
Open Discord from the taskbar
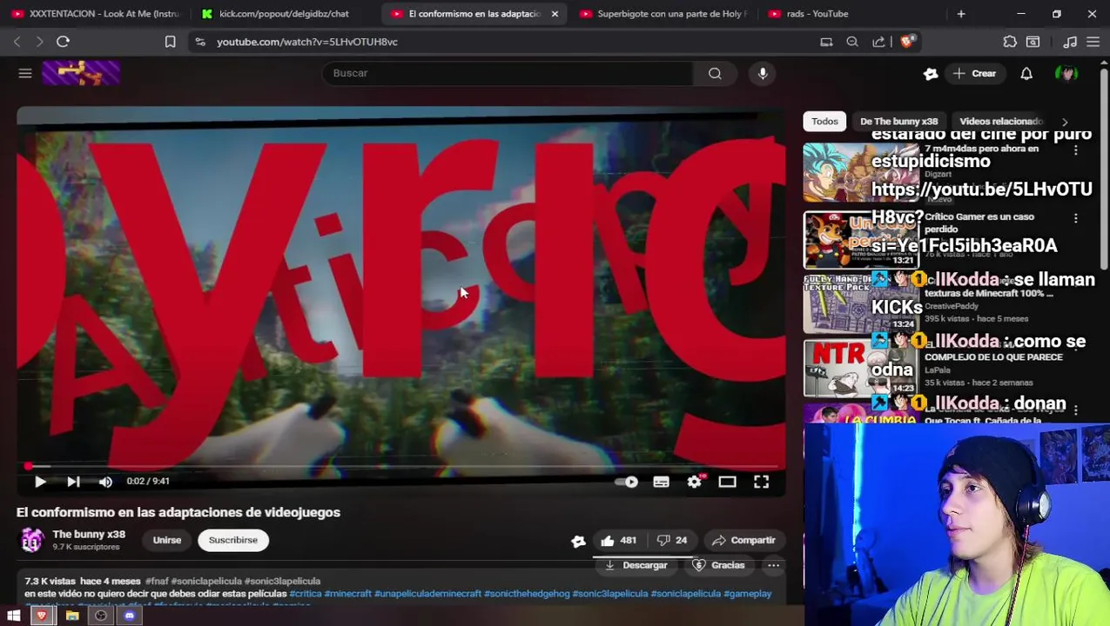coord(130,616)
